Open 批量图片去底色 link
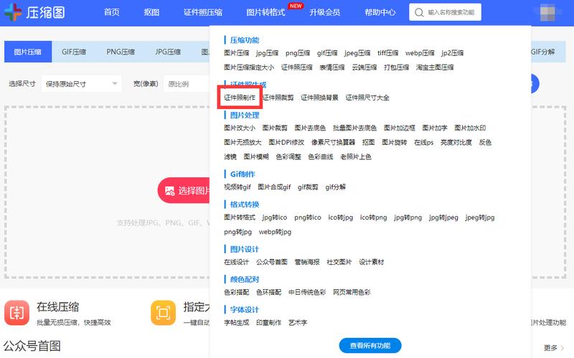 tap(354, 128)
